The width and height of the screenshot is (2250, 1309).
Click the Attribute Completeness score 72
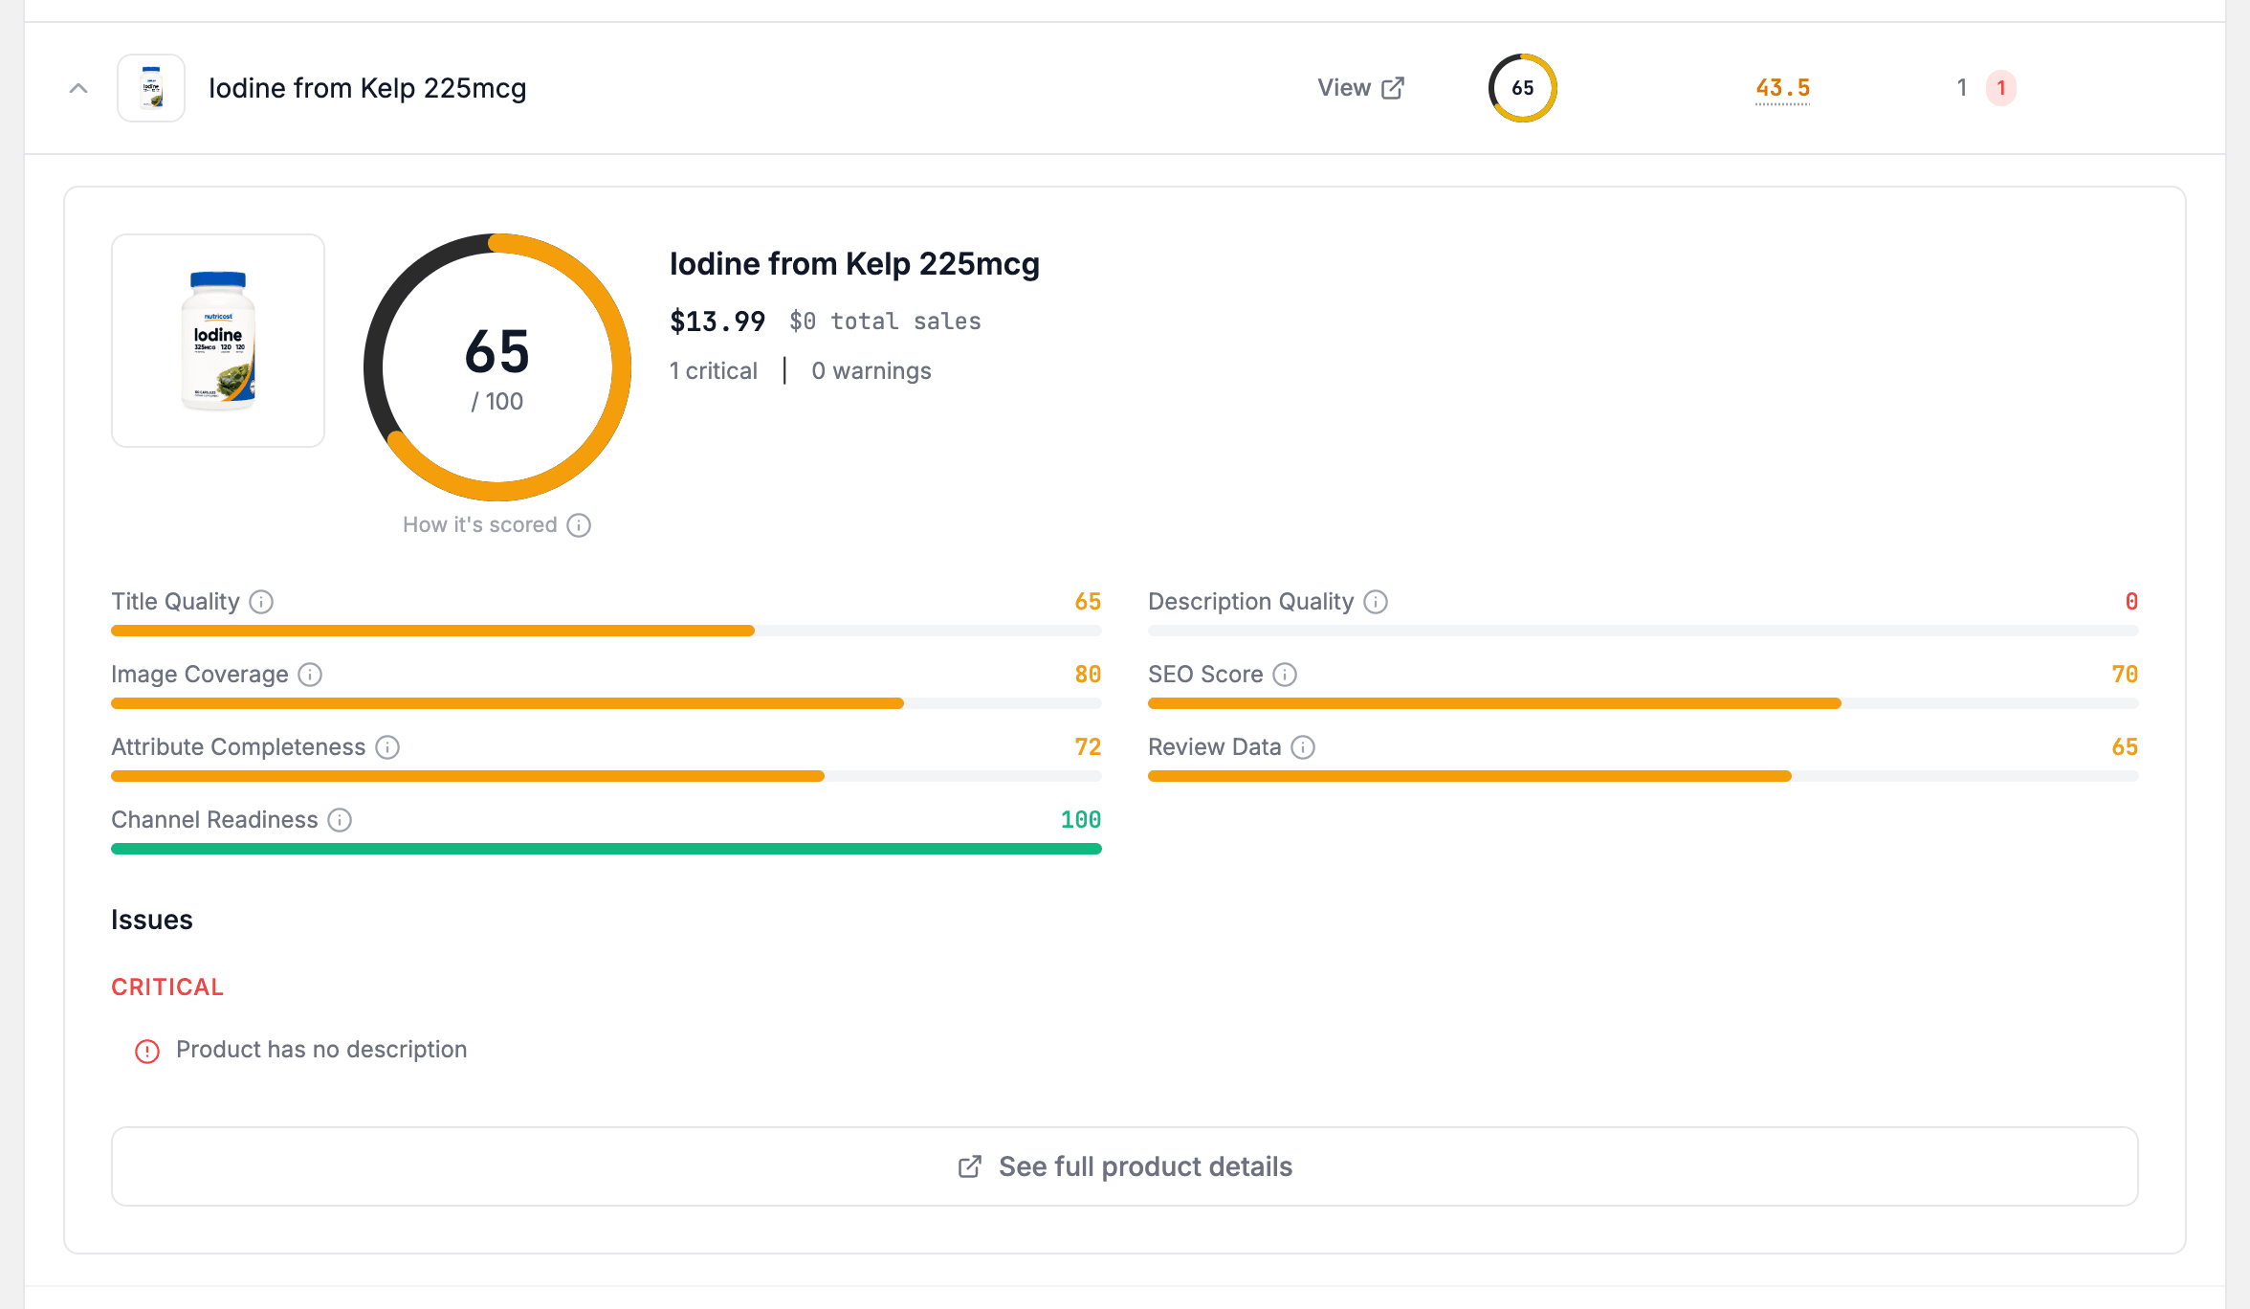point(1088,747)
